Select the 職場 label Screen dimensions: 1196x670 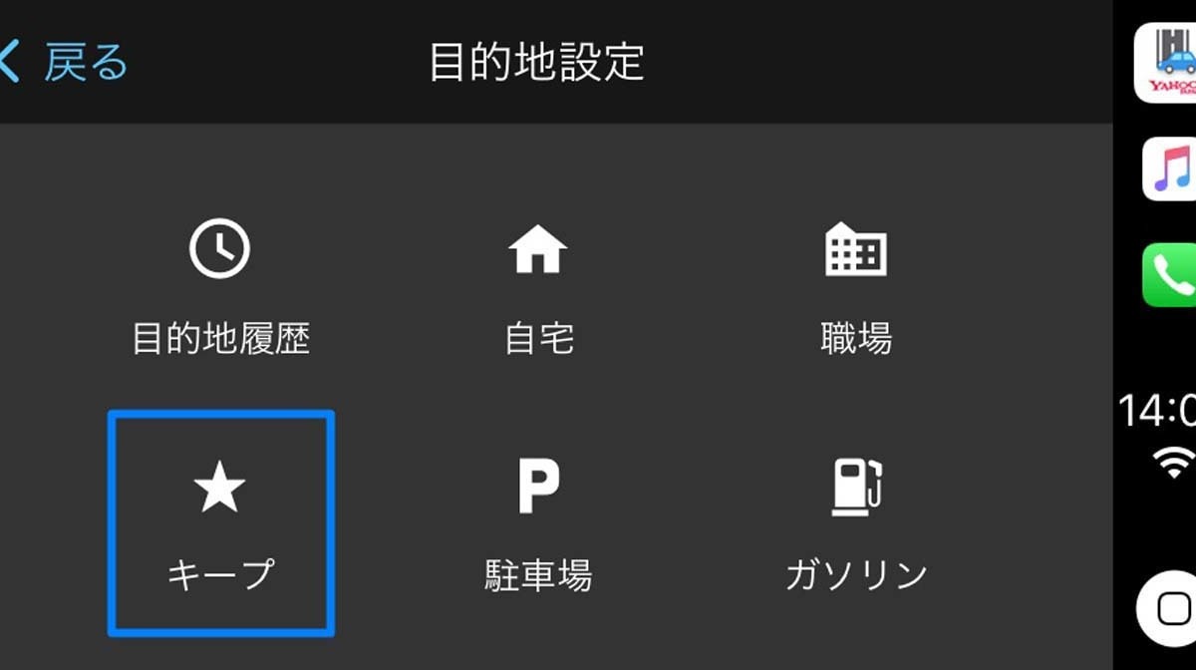point(855,339)
